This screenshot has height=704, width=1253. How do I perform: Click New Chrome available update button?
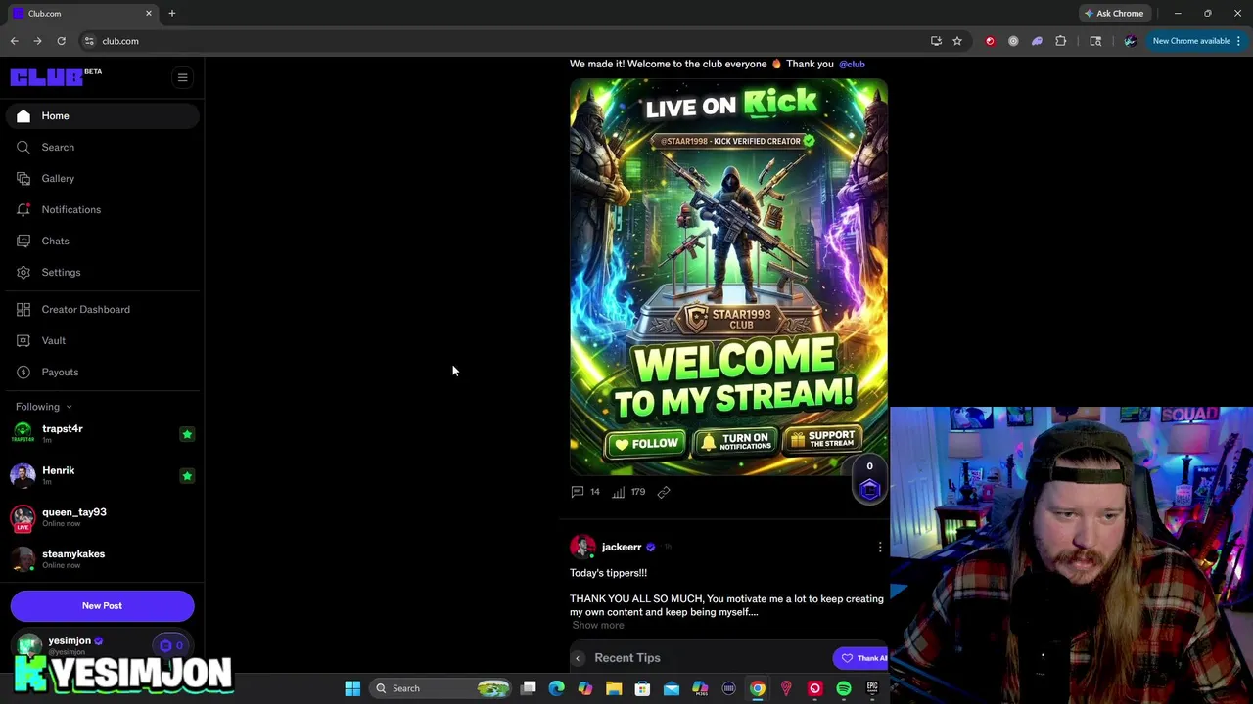point(1197,41)
